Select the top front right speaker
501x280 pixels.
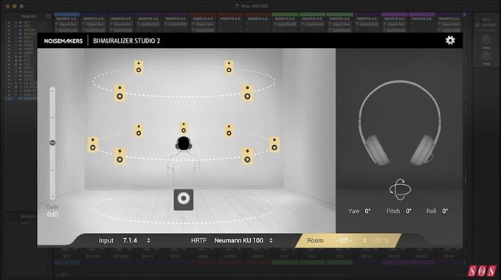tap(229, 67)
